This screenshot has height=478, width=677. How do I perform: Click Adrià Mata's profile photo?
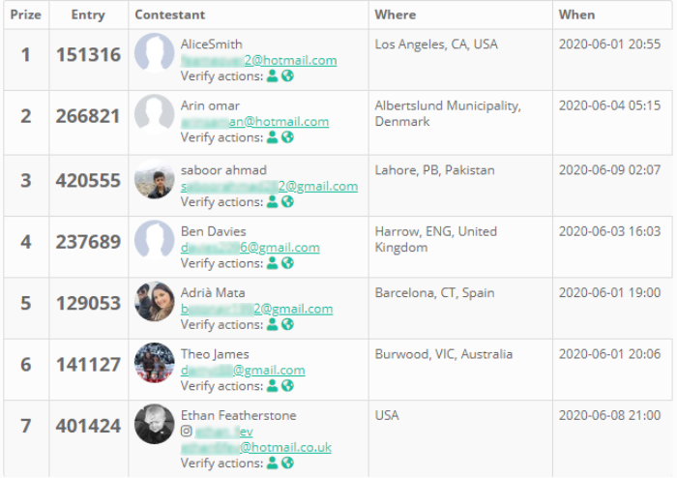coord(155,302)
